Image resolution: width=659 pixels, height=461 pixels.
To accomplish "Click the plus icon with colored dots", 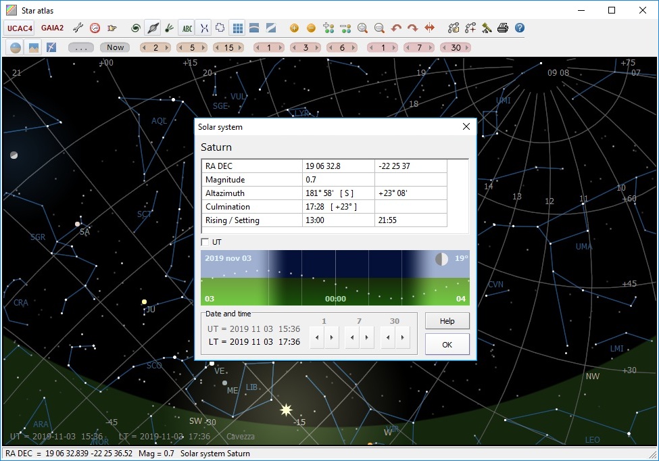I will [x=328, y=28].
